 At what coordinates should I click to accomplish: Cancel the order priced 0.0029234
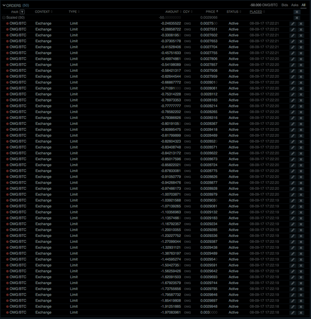(x=301, y=224)
